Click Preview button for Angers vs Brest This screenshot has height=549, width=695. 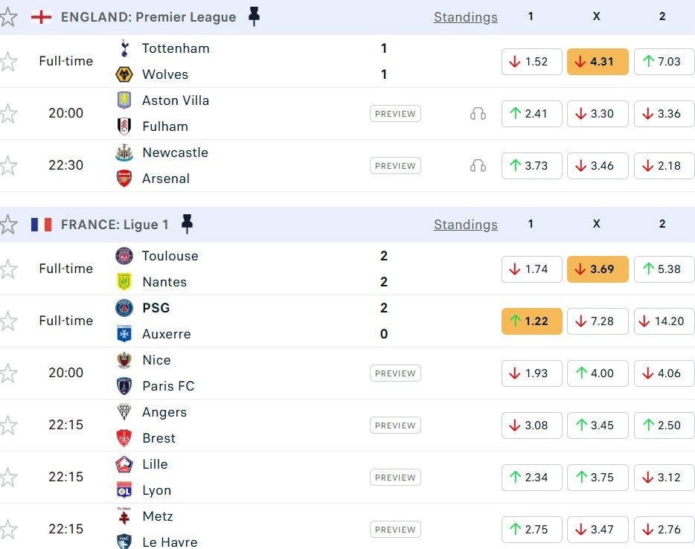pyautogui.click(x=395, y=426)
